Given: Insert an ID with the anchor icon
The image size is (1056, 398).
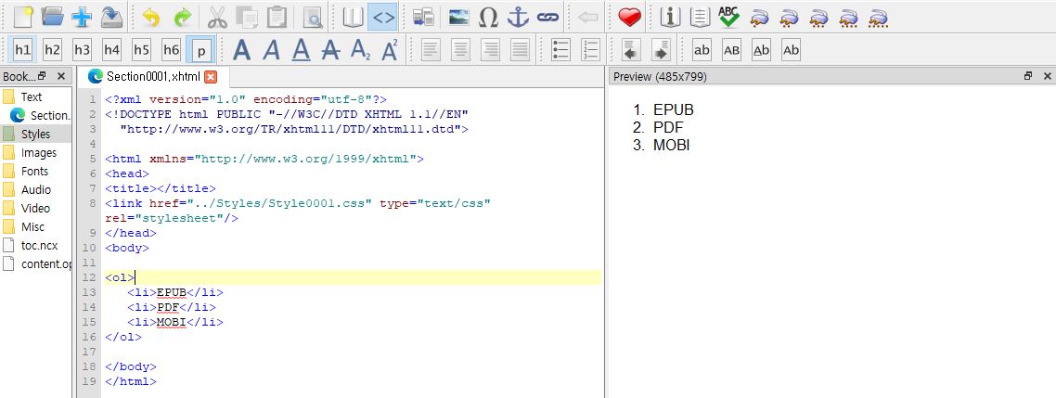Looking at the screenshot, I should coord(518,17).
